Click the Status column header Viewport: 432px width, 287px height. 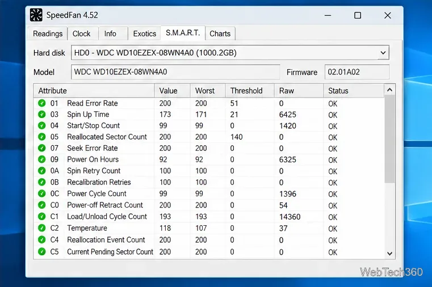pyautogui.click(x=354, y=91)
